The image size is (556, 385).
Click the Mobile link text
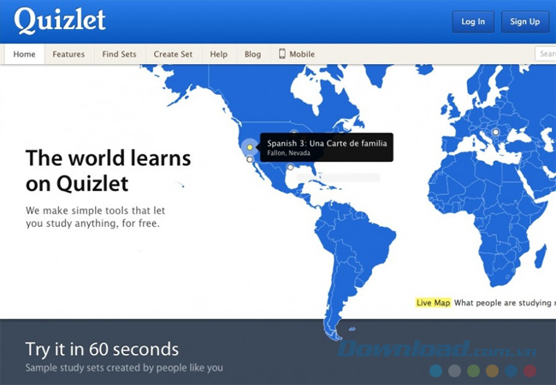pos(302,54)
